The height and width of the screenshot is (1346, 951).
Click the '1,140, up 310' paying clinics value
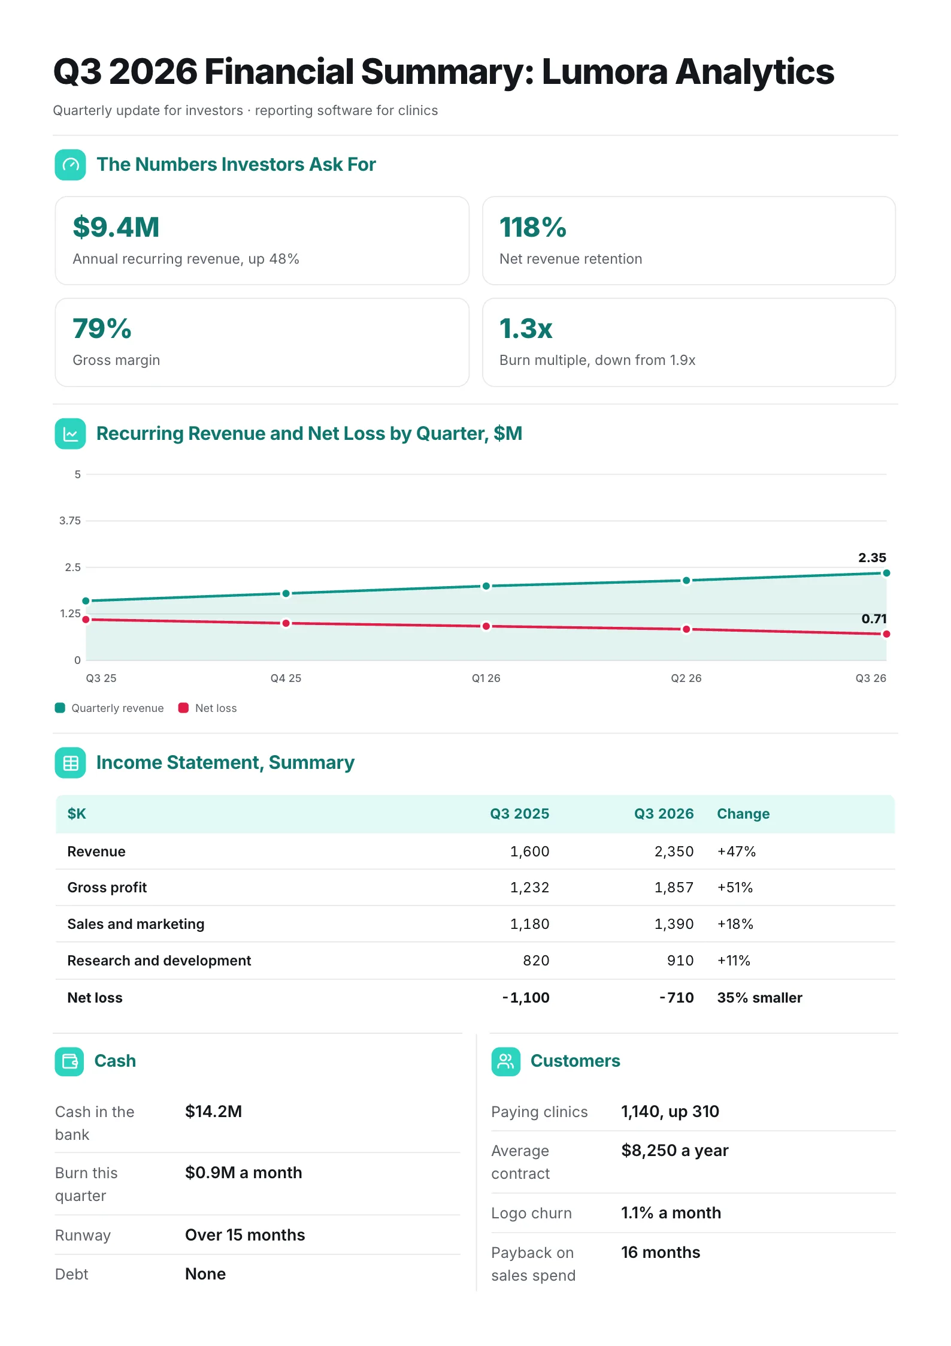point(670,1112)
